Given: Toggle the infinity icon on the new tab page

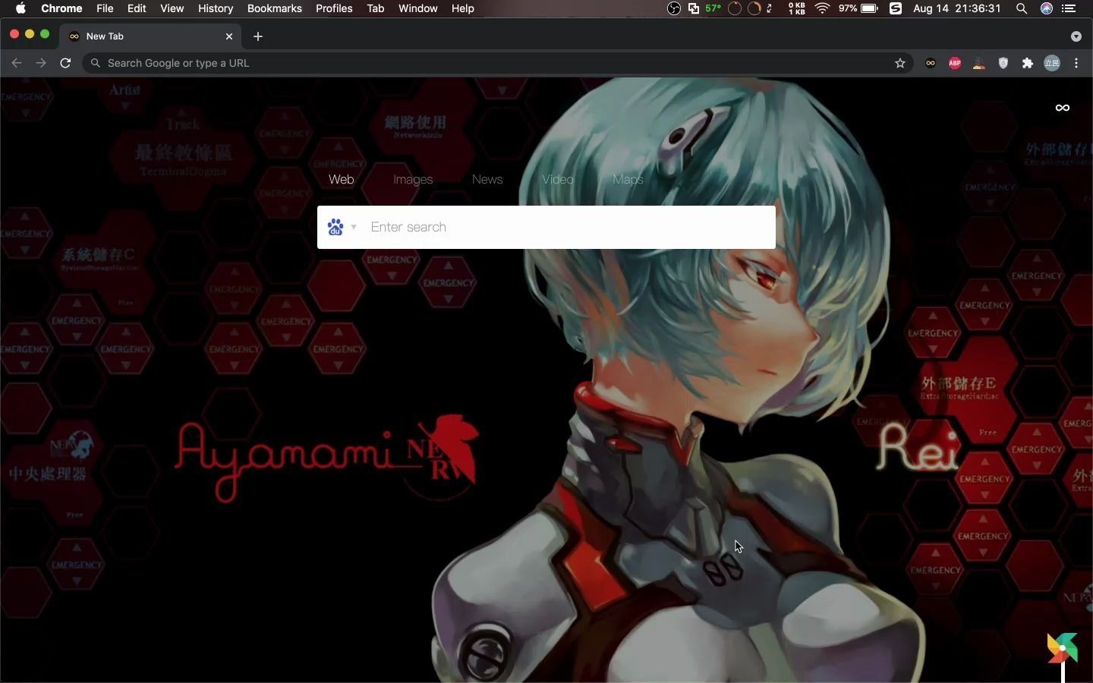Looking at the screenshot, I should 1062,107.
